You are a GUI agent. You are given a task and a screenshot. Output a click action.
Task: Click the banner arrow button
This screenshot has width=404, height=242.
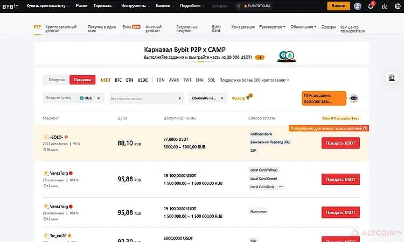[x=260, y=58]
